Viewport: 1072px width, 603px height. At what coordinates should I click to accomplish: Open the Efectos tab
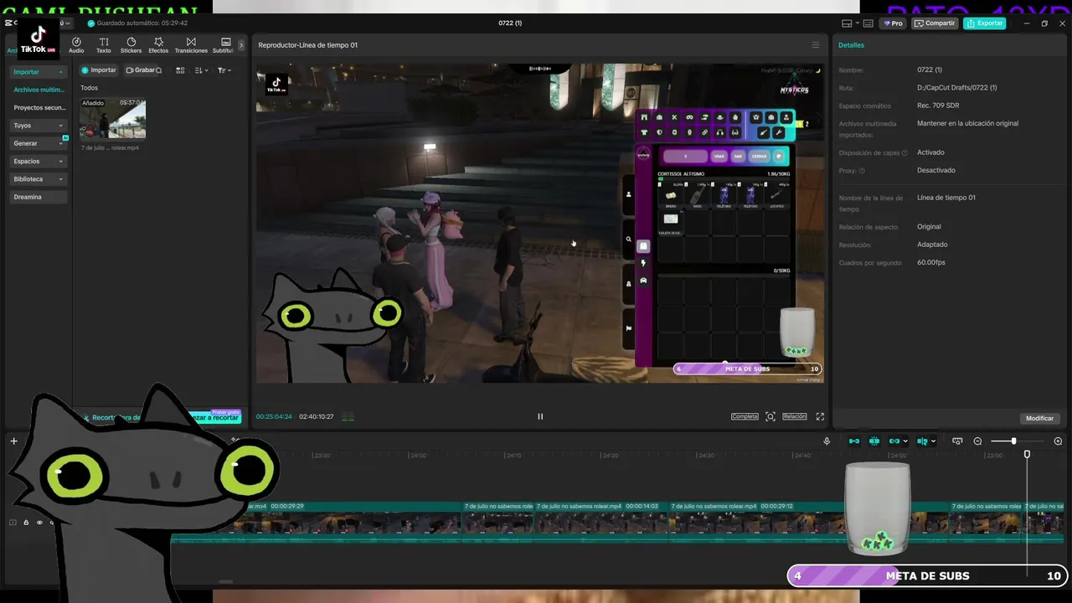158,45
